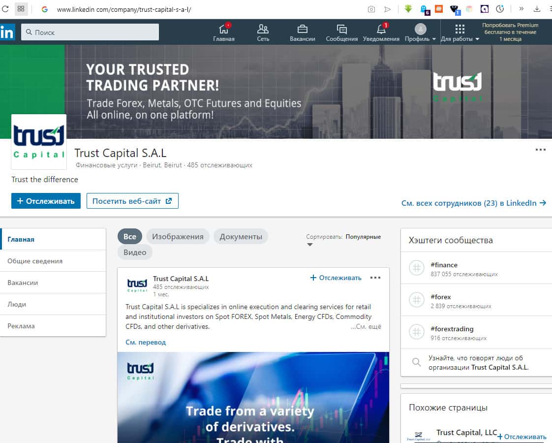Open the Сеть network icon

[263, 29]
